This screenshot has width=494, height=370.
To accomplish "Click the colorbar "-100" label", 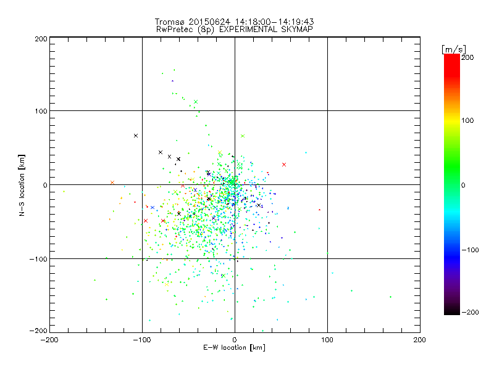I will click(x=470, y=250).
